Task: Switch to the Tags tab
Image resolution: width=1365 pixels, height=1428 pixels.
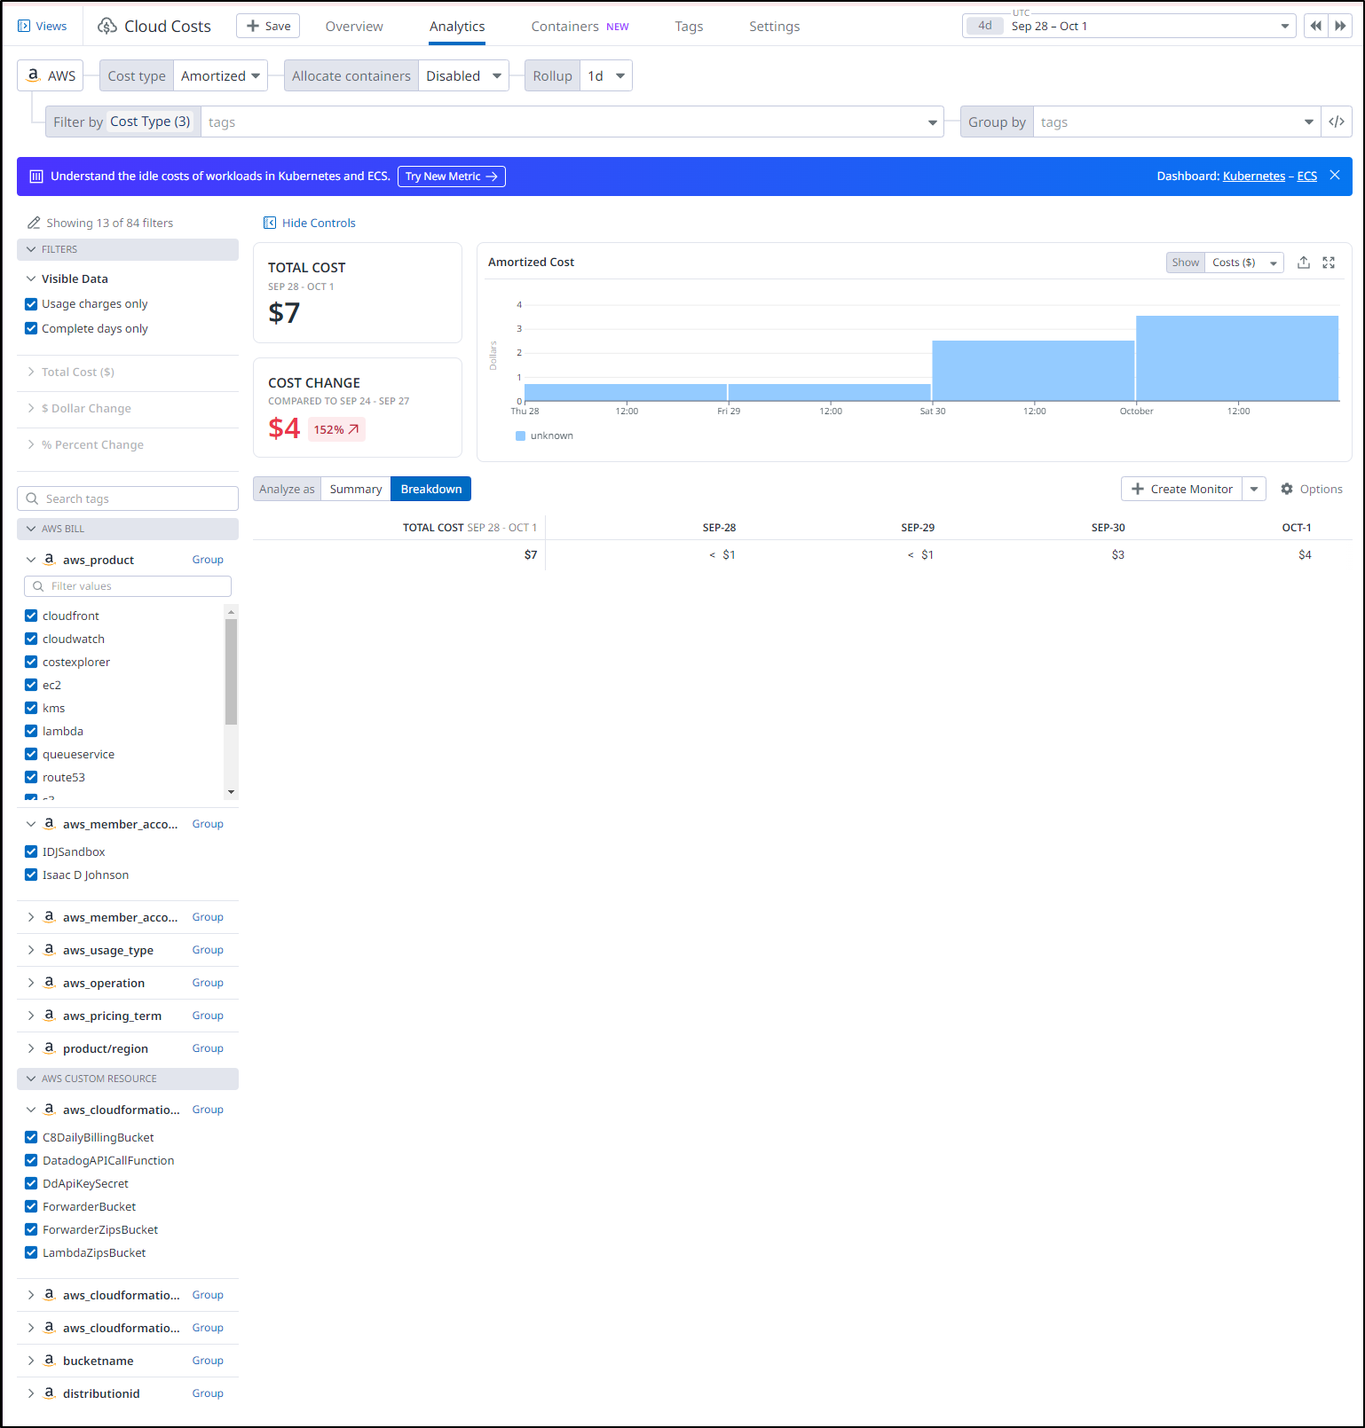Action: coord(689,27)
